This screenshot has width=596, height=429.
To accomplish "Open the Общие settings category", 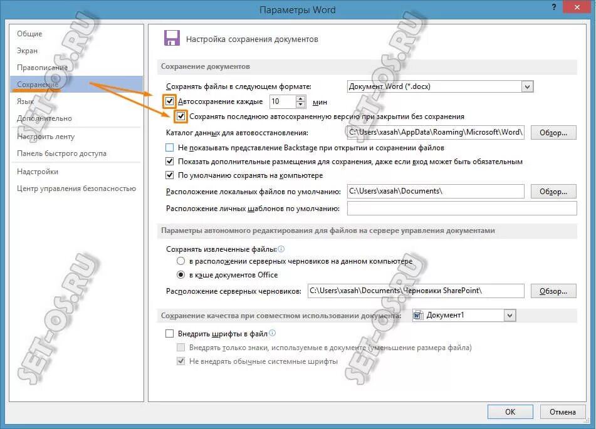I will (76, 34).
